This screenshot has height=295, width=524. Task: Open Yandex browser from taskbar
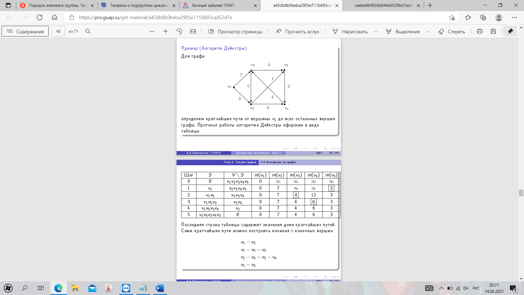coord(109,288)
